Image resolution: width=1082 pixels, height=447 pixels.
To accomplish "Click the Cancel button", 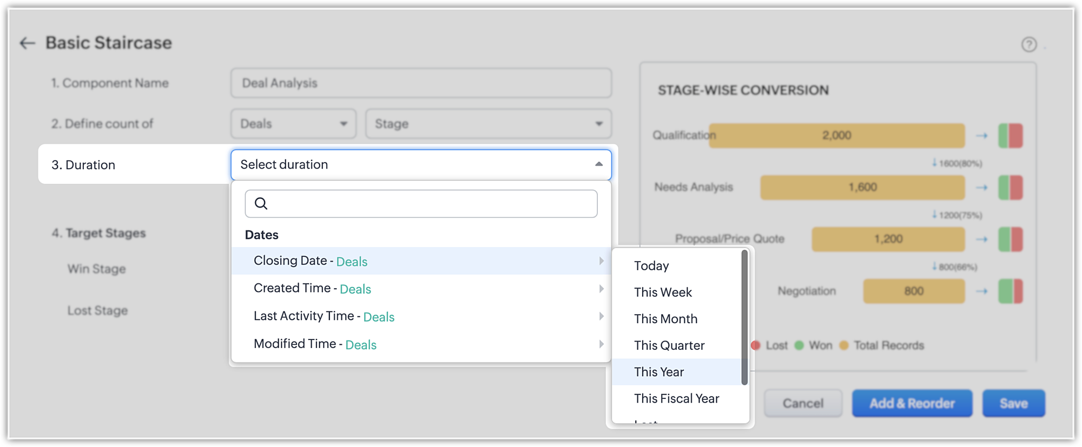I will pyautogui.click(x=803, y=403).
